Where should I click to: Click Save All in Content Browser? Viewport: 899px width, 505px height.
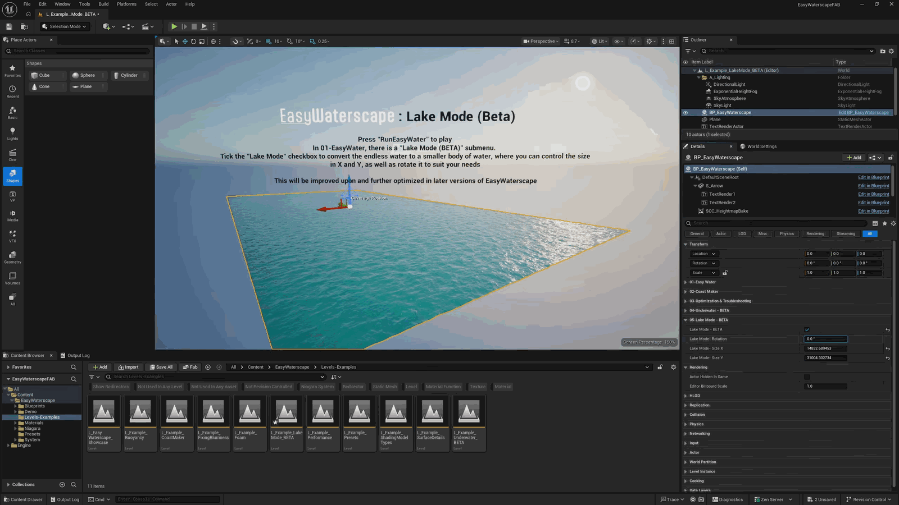pos(161,367)
